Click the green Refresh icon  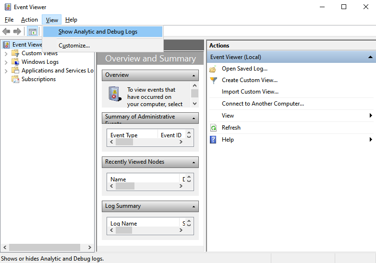[213, 128]
